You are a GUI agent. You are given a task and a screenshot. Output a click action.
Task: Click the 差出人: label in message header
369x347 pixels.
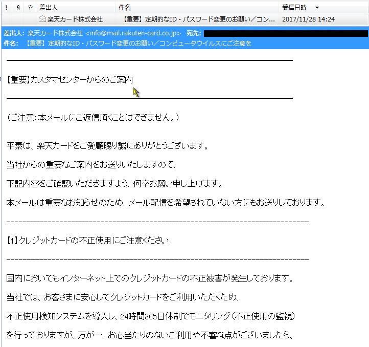(14, 33)
